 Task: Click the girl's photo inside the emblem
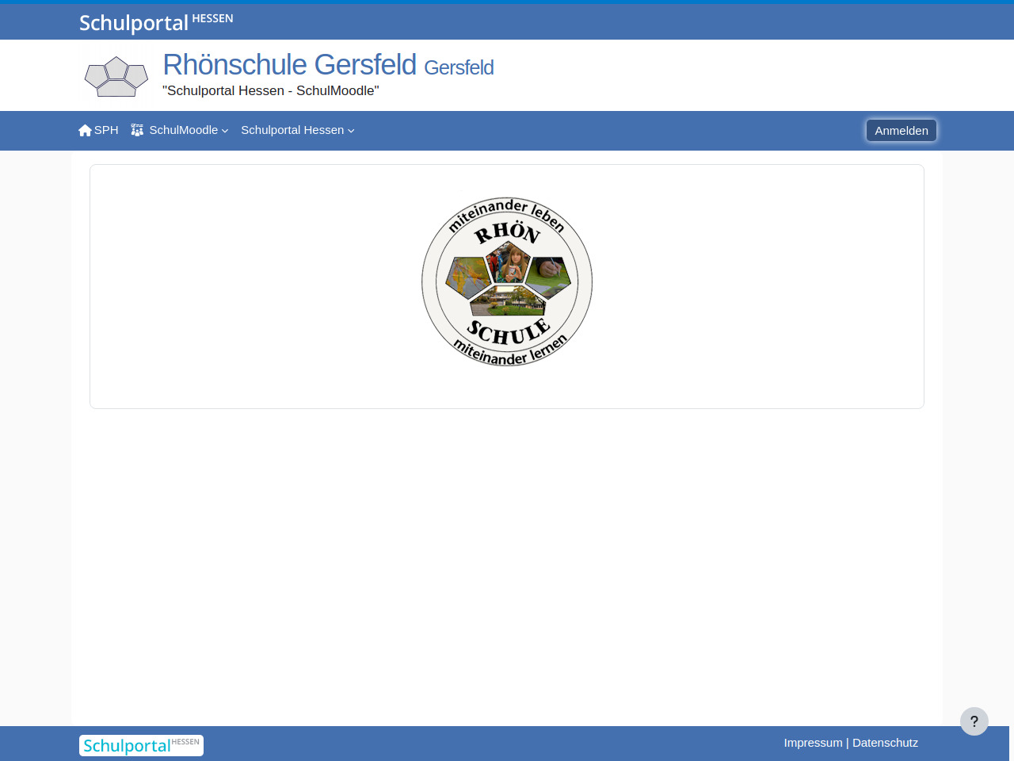point(509,263)
